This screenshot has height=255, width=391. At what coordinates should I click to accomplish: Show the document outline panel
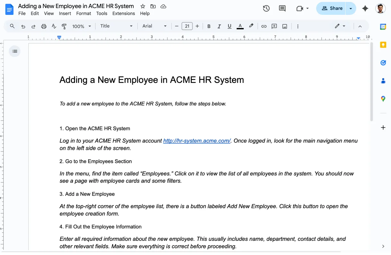pos(14,51)
